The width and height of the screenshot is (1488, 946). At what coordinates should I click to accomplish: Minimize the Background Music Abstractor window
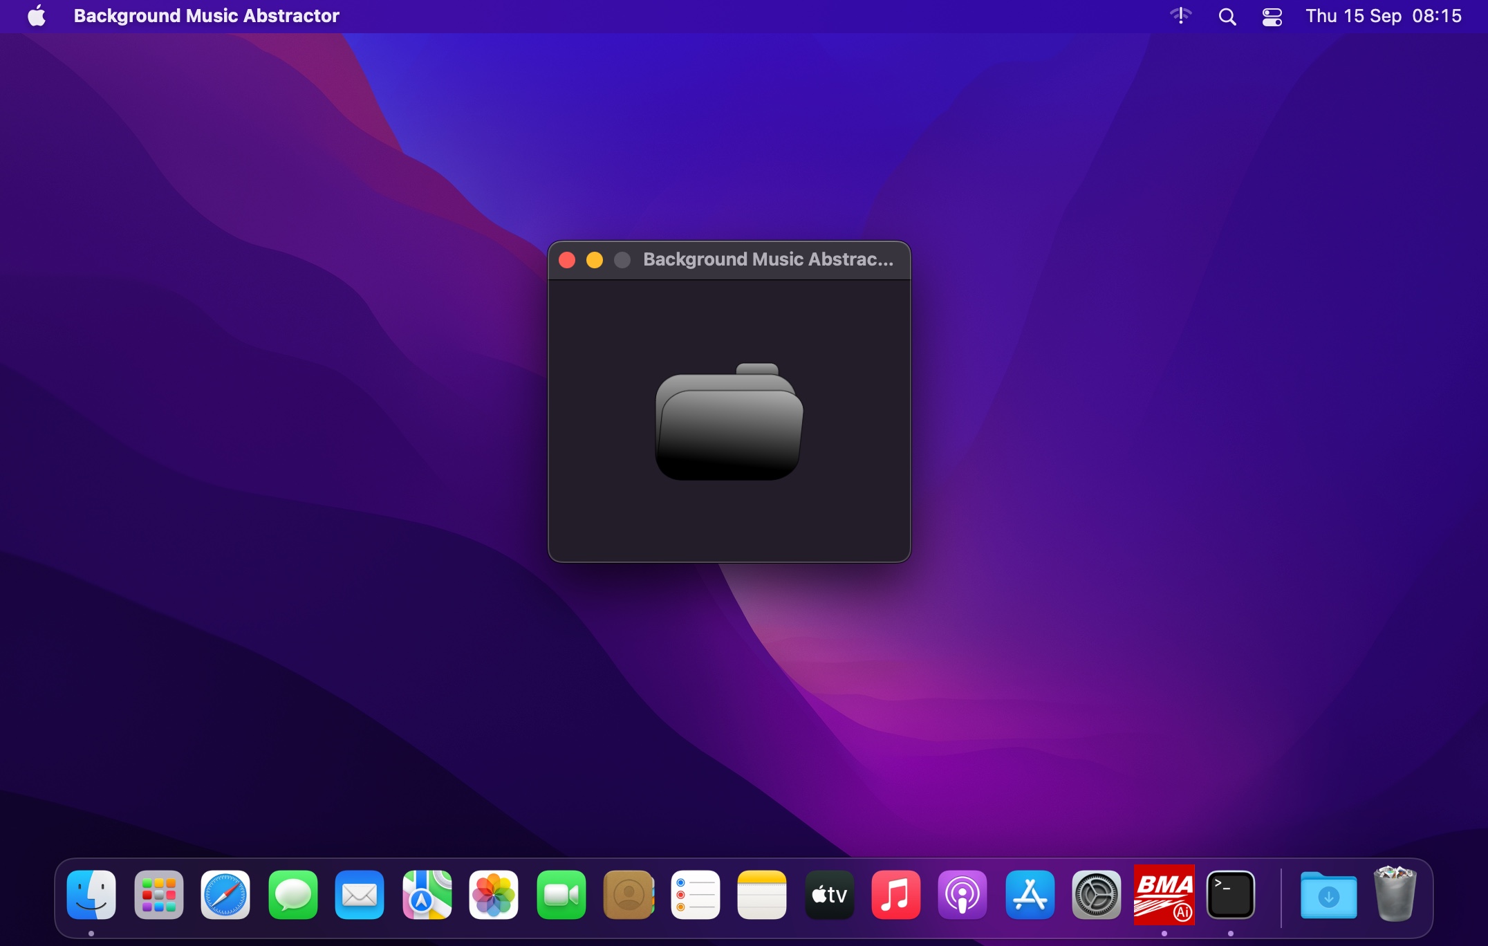595,260
